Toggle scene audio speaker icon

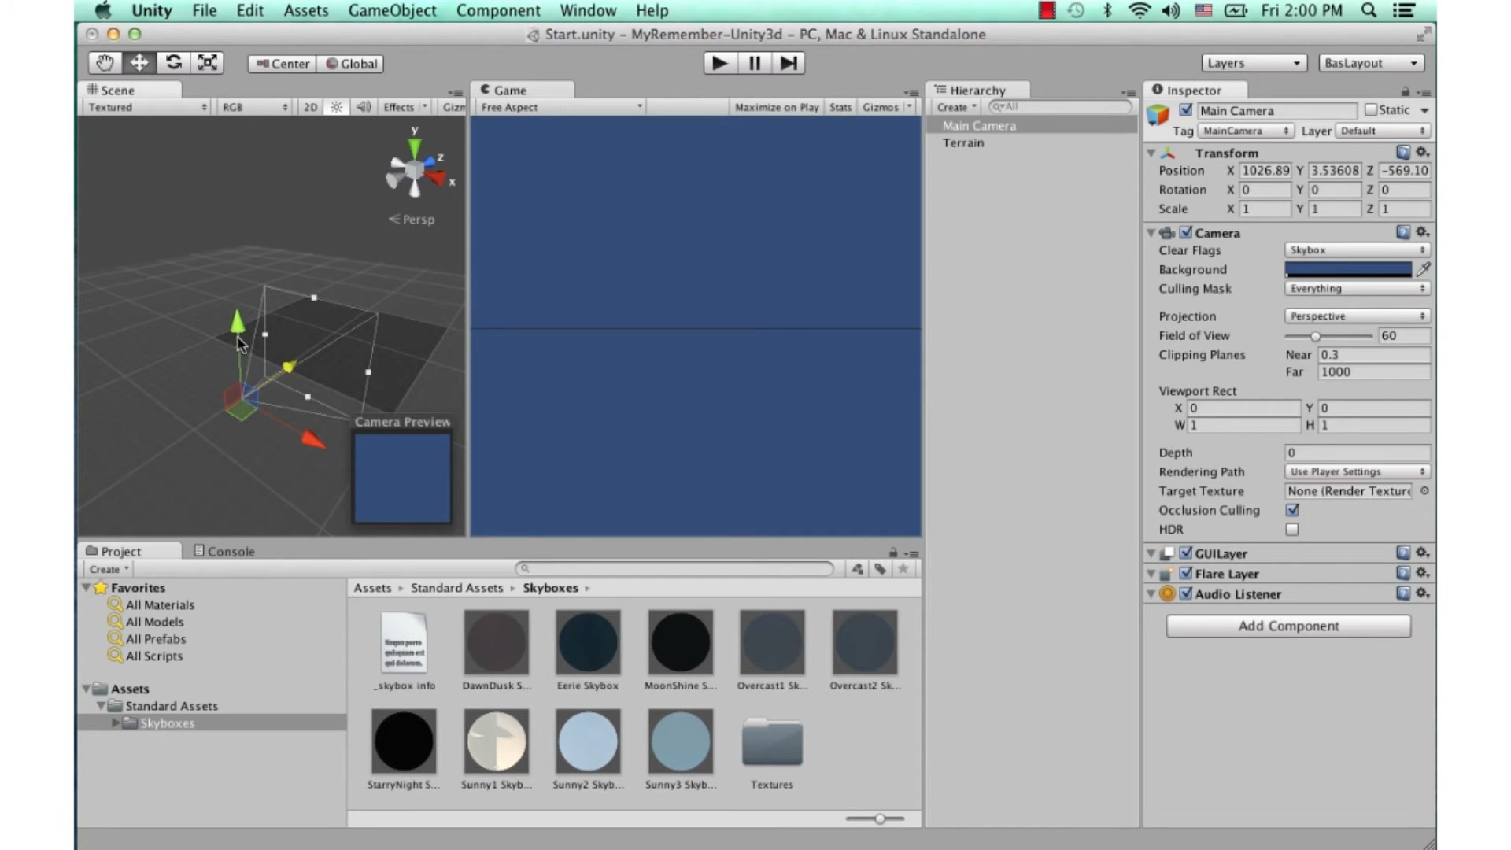pyautogui.click(x=363, y=107)
